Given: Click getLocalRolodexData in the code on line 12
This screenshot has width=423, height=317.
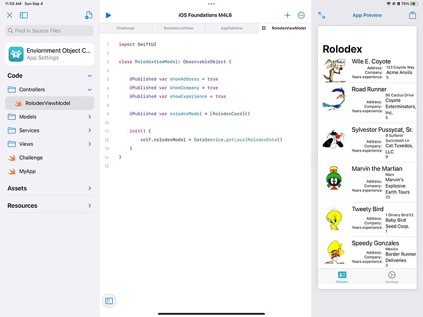Looking at the screenshot, I should click(251, 139).
